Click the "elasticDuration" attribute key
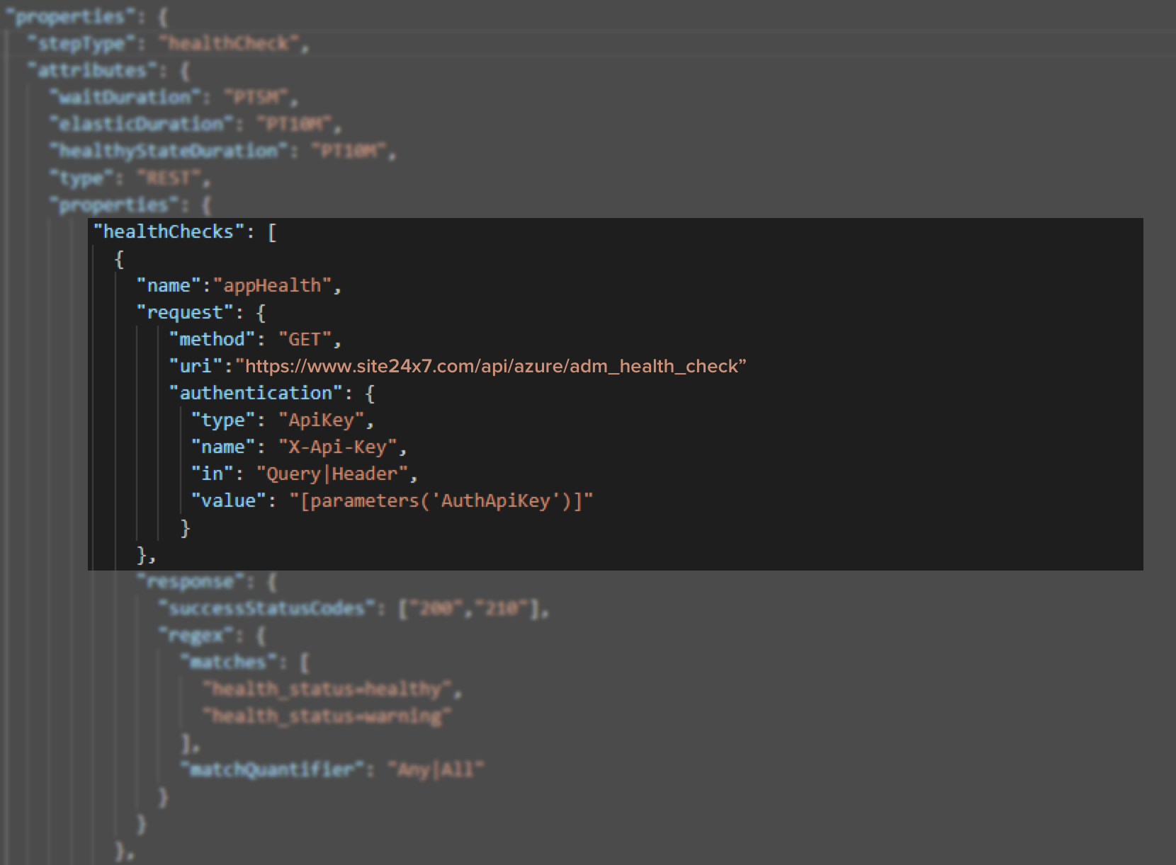Image resolution: width=1176 pixels, height=865 pixels. click(x=141, y=125)
